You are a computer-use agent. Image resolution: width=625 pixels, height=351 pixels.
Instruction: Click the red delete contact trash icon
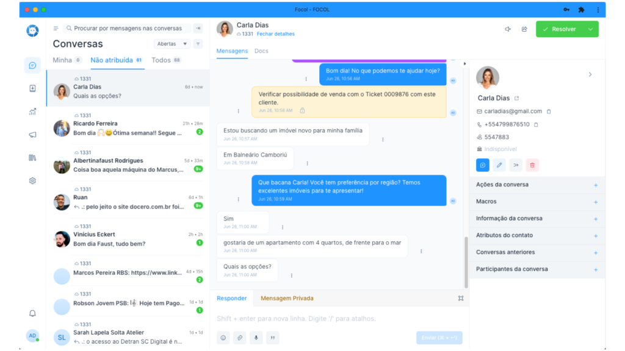(532, 165)
